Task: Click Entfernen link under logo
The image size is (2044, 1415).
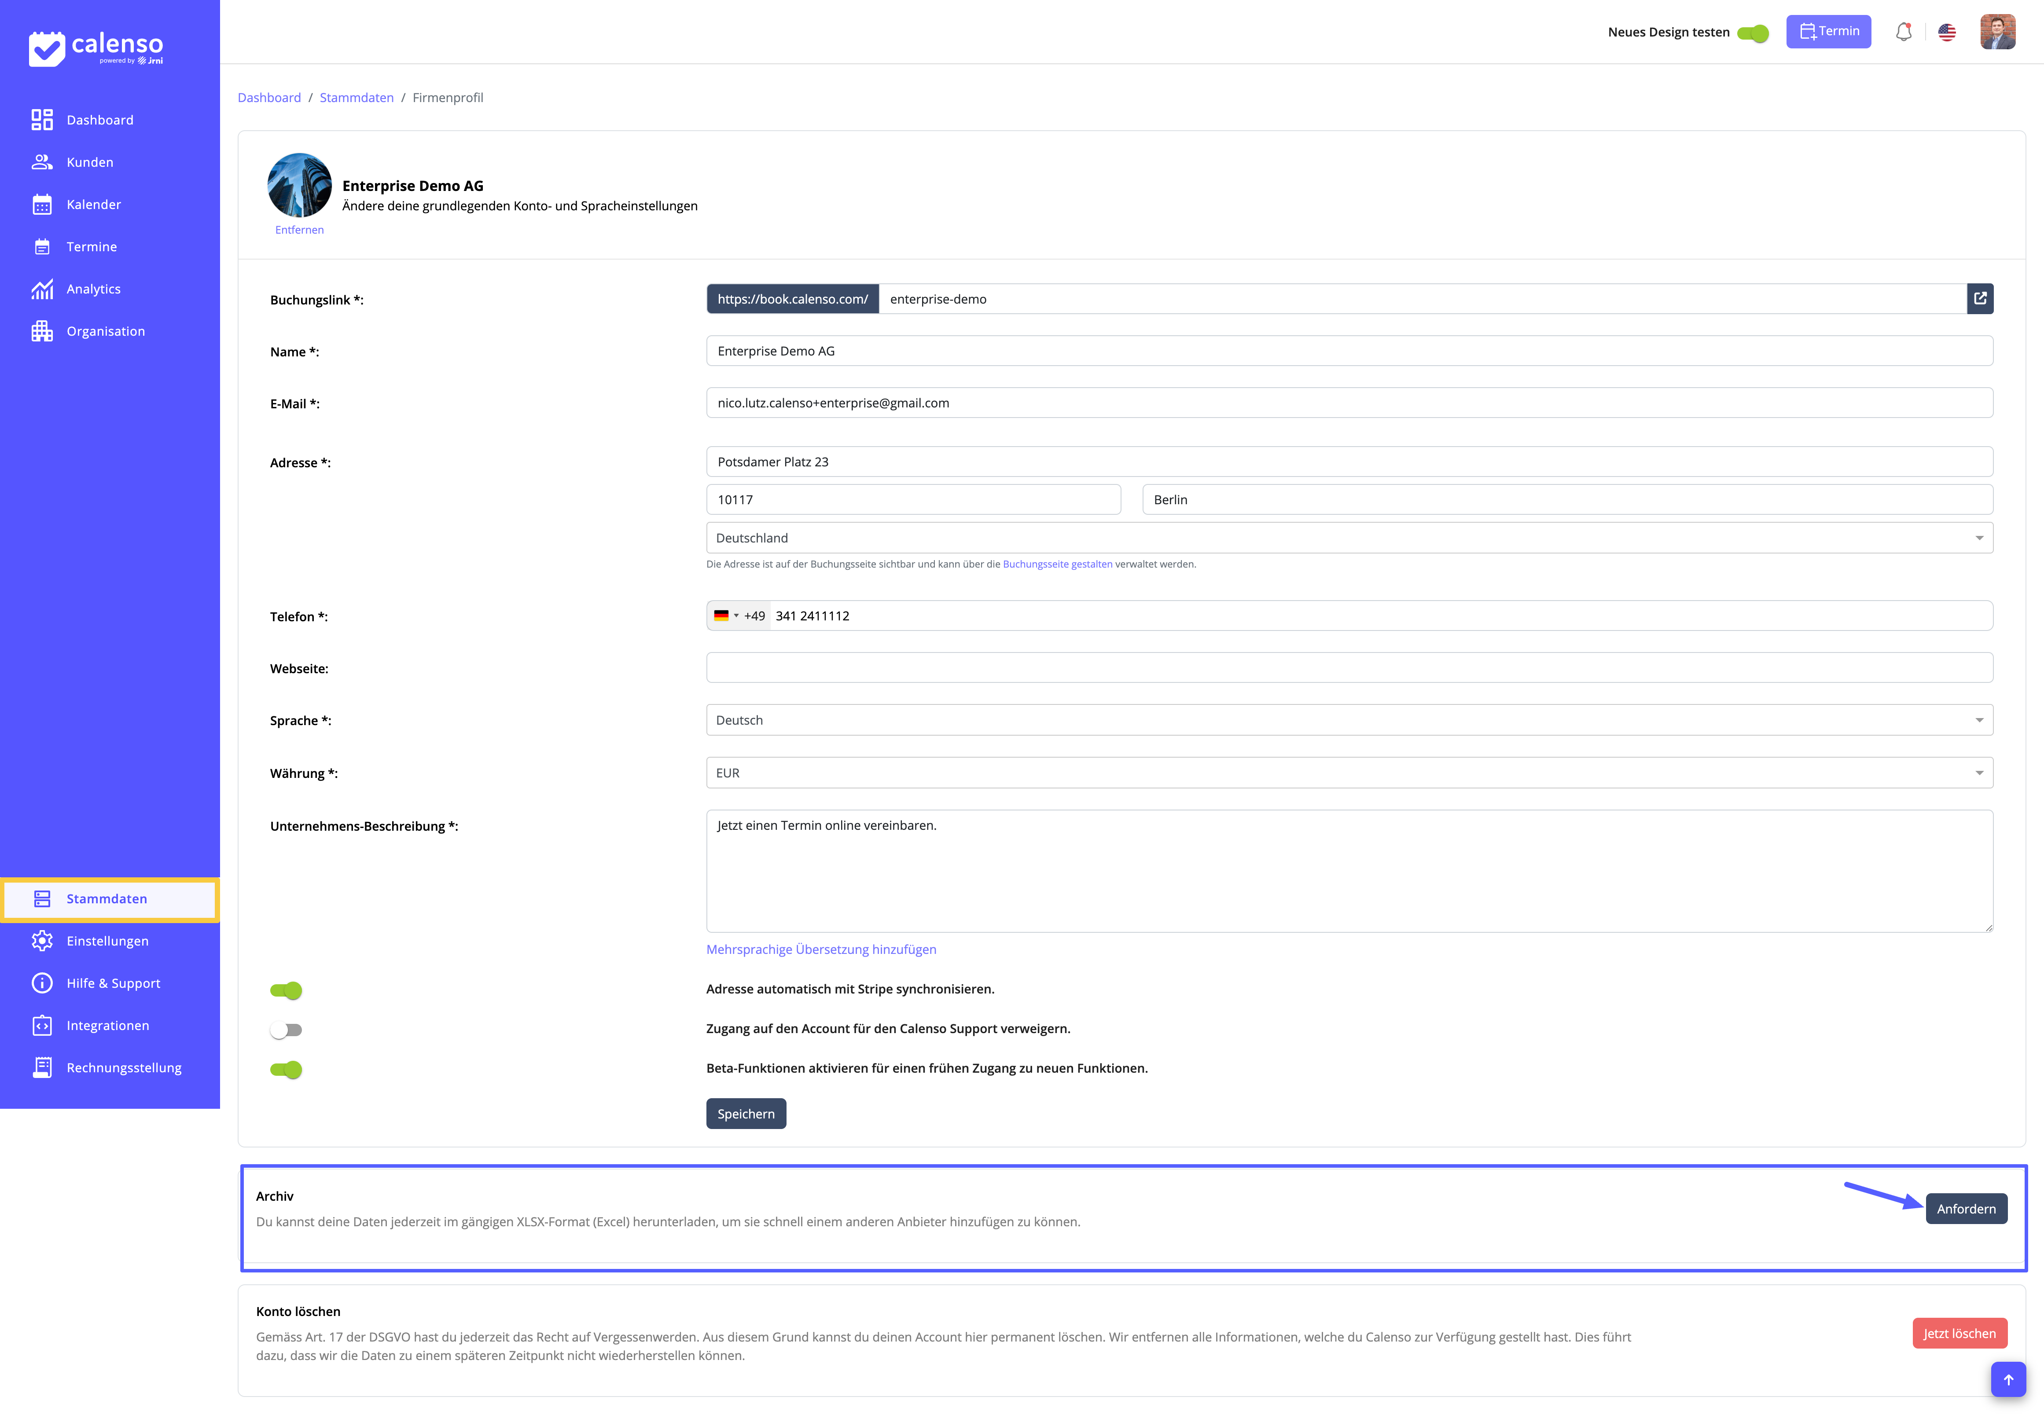Action: coord(300,231)
